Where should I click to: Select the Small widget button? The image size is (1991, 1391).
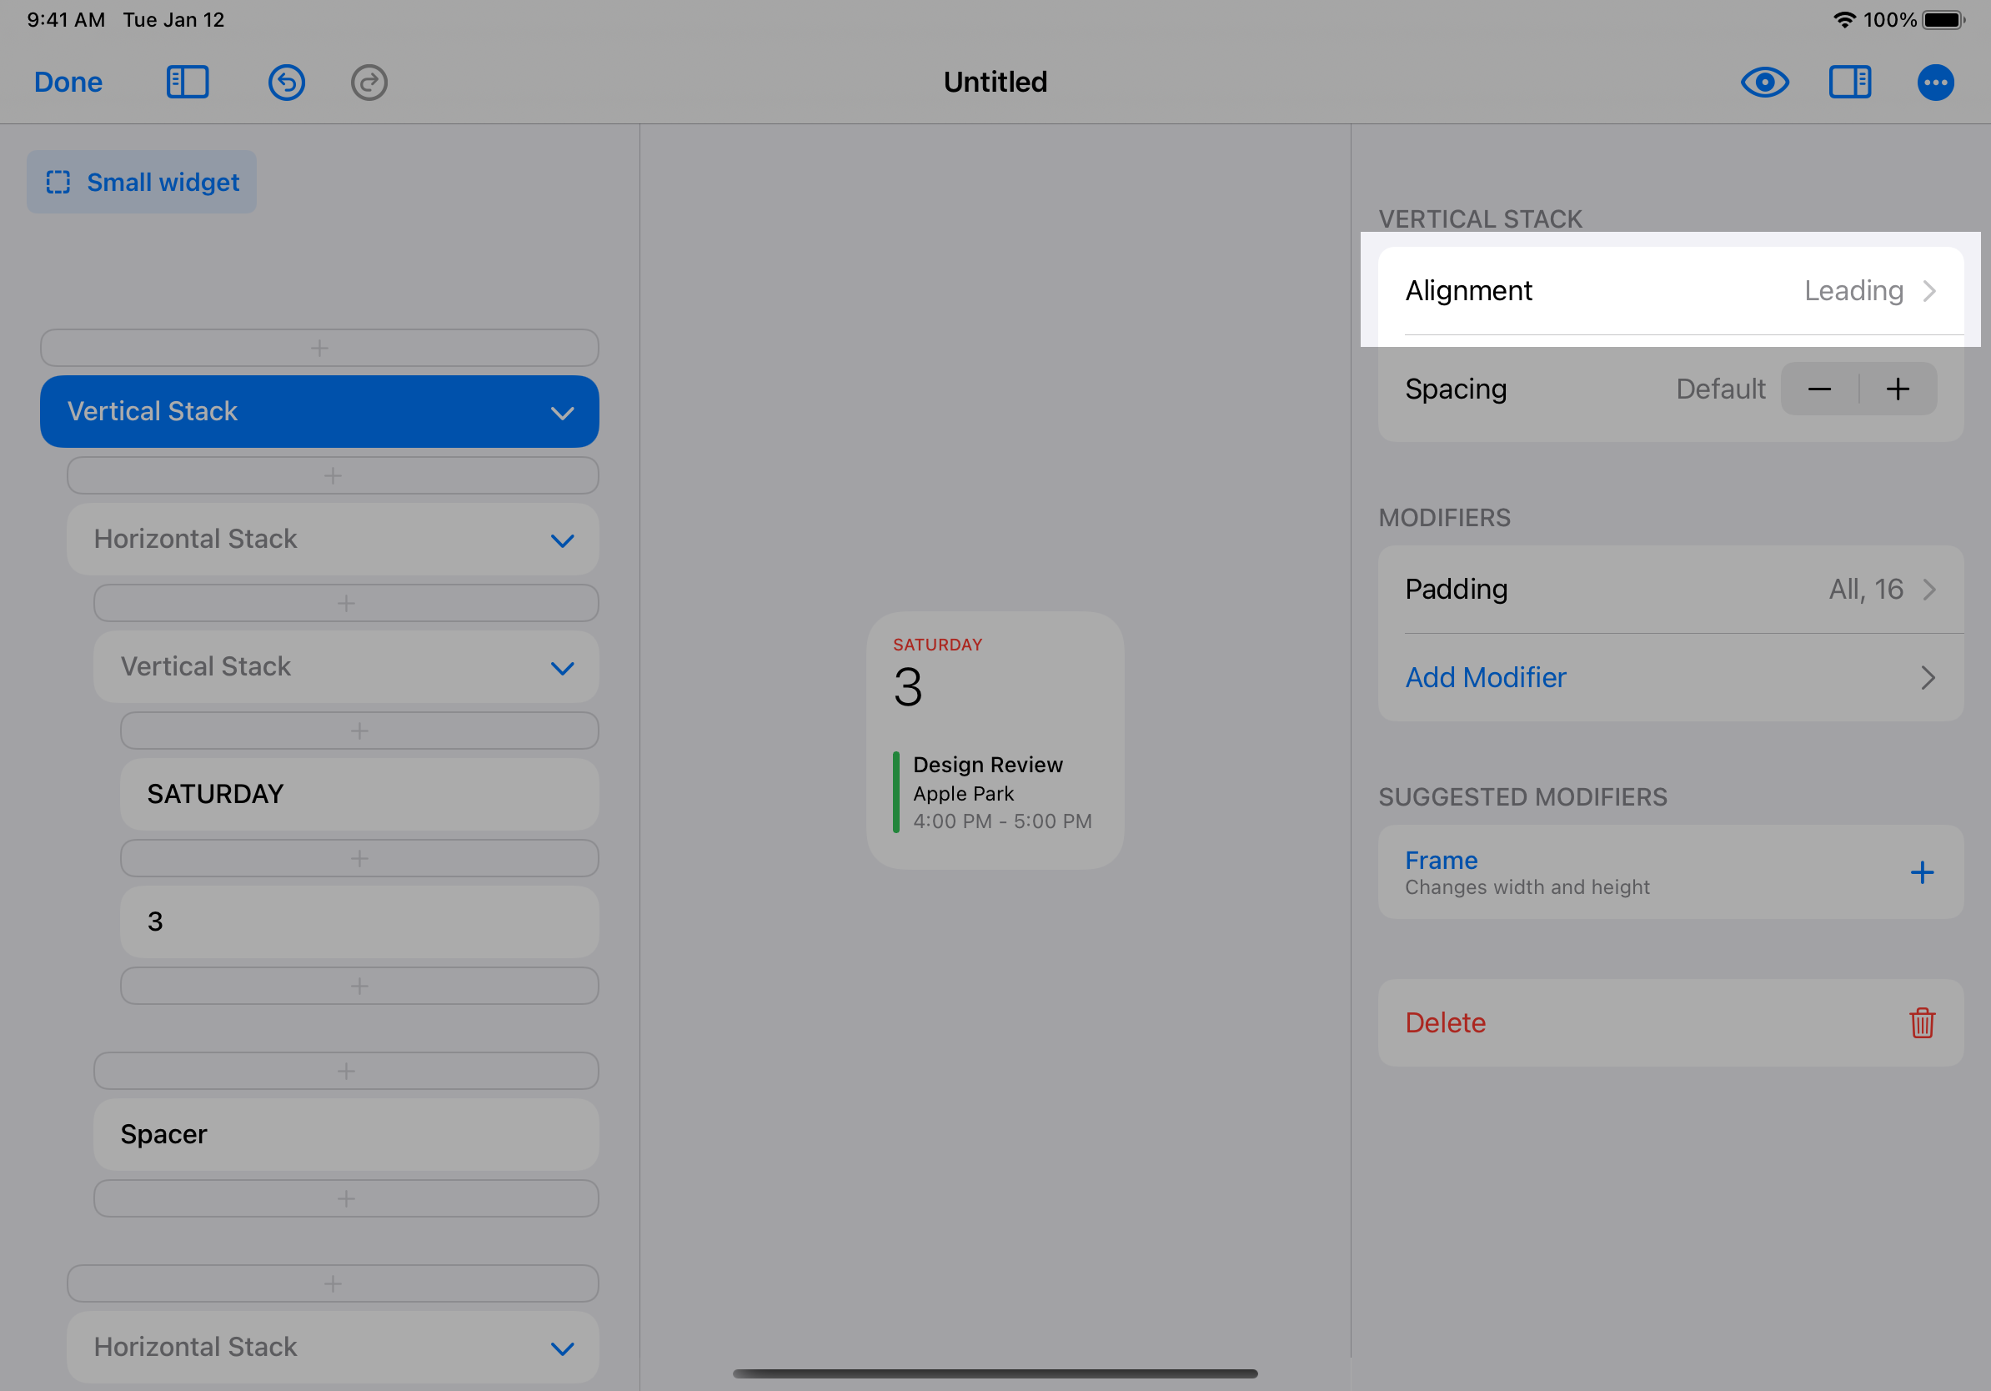[143, 182]
